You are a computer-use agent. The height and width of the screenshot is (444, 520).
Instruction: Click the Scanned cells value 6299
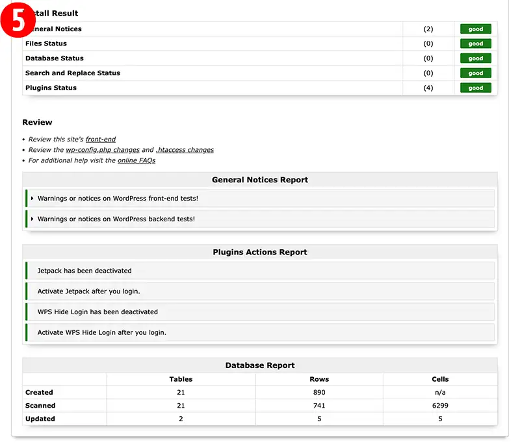440,406
